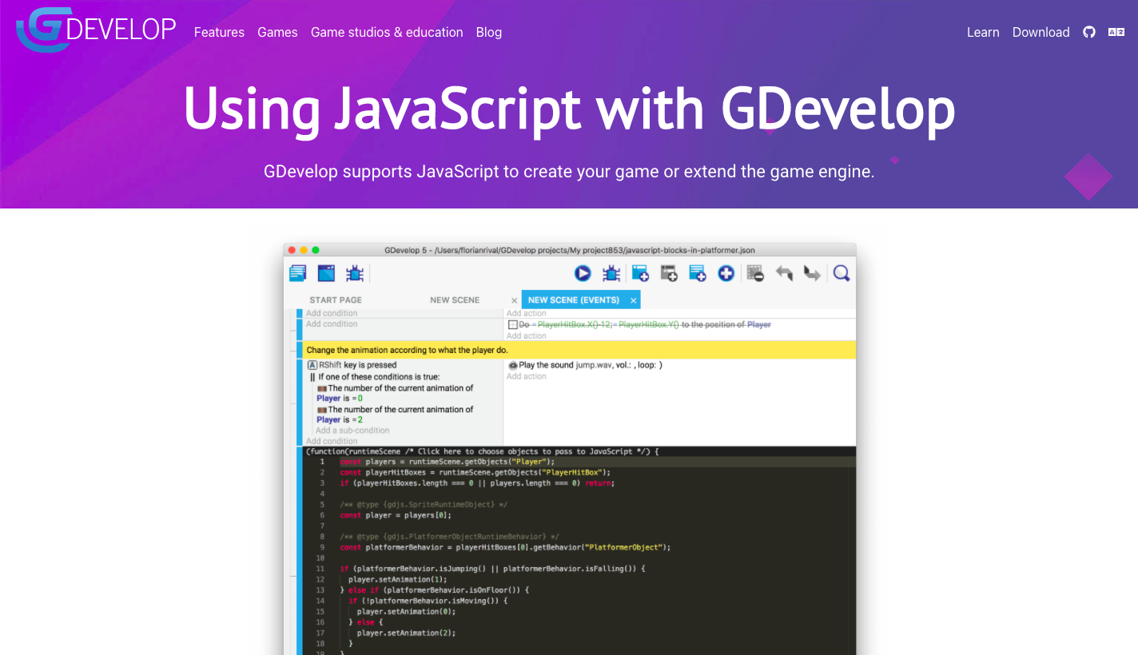
Task: Click the Download link
Action: click(x=1041, y=32)
